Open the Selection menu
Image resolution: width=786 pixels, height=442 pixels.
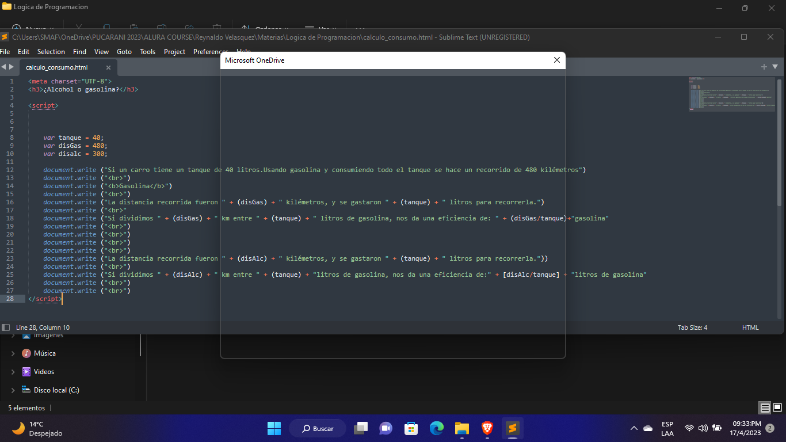[51, 51]
